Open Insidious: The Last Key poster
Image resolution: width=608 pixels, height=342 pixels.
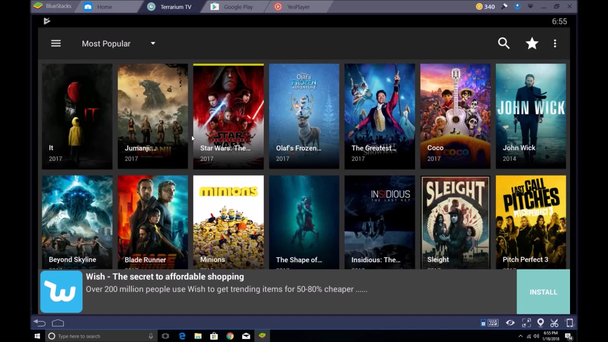(380, 222)
